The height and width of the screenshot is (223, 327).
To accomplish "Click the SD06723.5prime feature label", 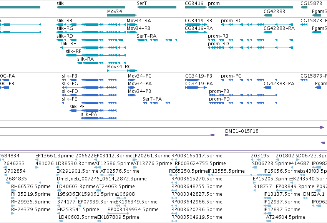I will 272,164.
